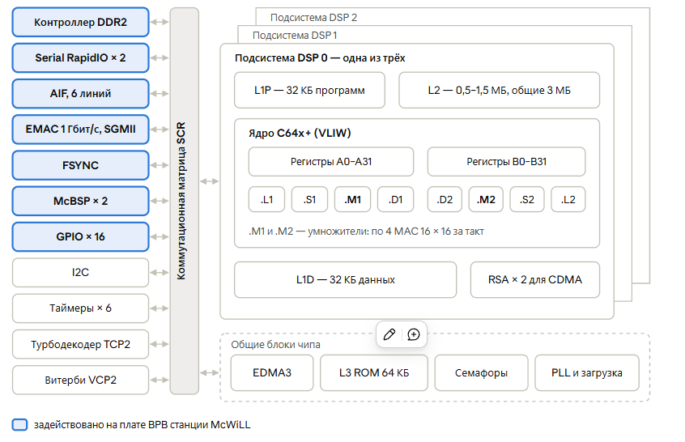Click the .D2 functional unit
The height and width of the screenshot is (442, 685).
coord(445,200)
